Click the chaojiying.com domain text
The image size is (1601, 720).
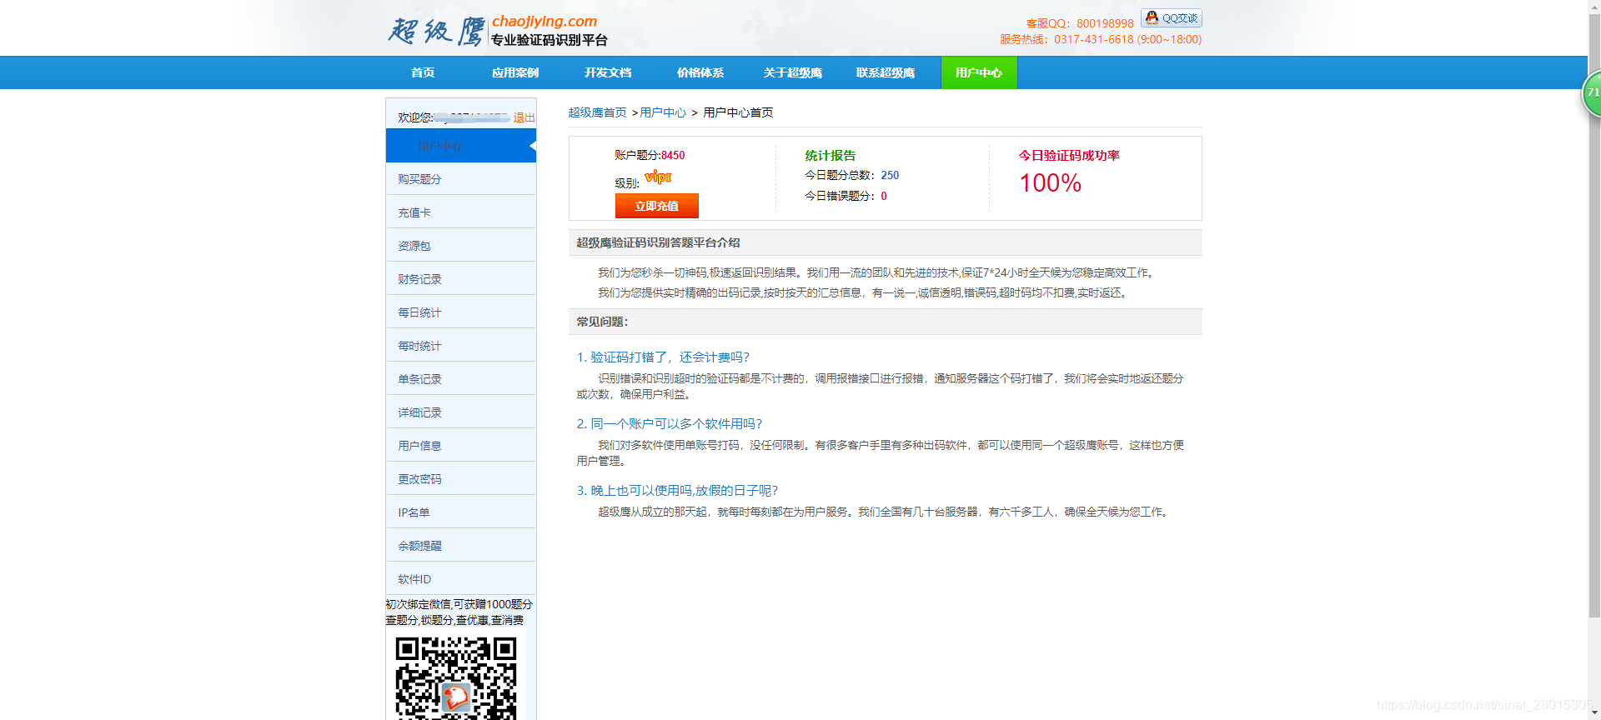pyautogui.click(x=545, y=21)
